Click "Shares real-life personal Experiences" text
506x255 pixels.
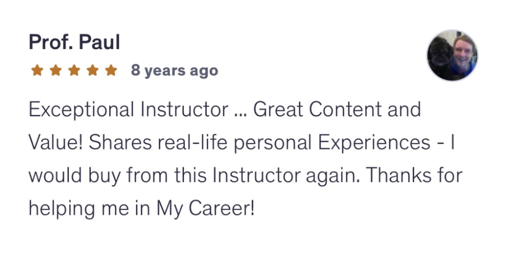coord(259,143)
